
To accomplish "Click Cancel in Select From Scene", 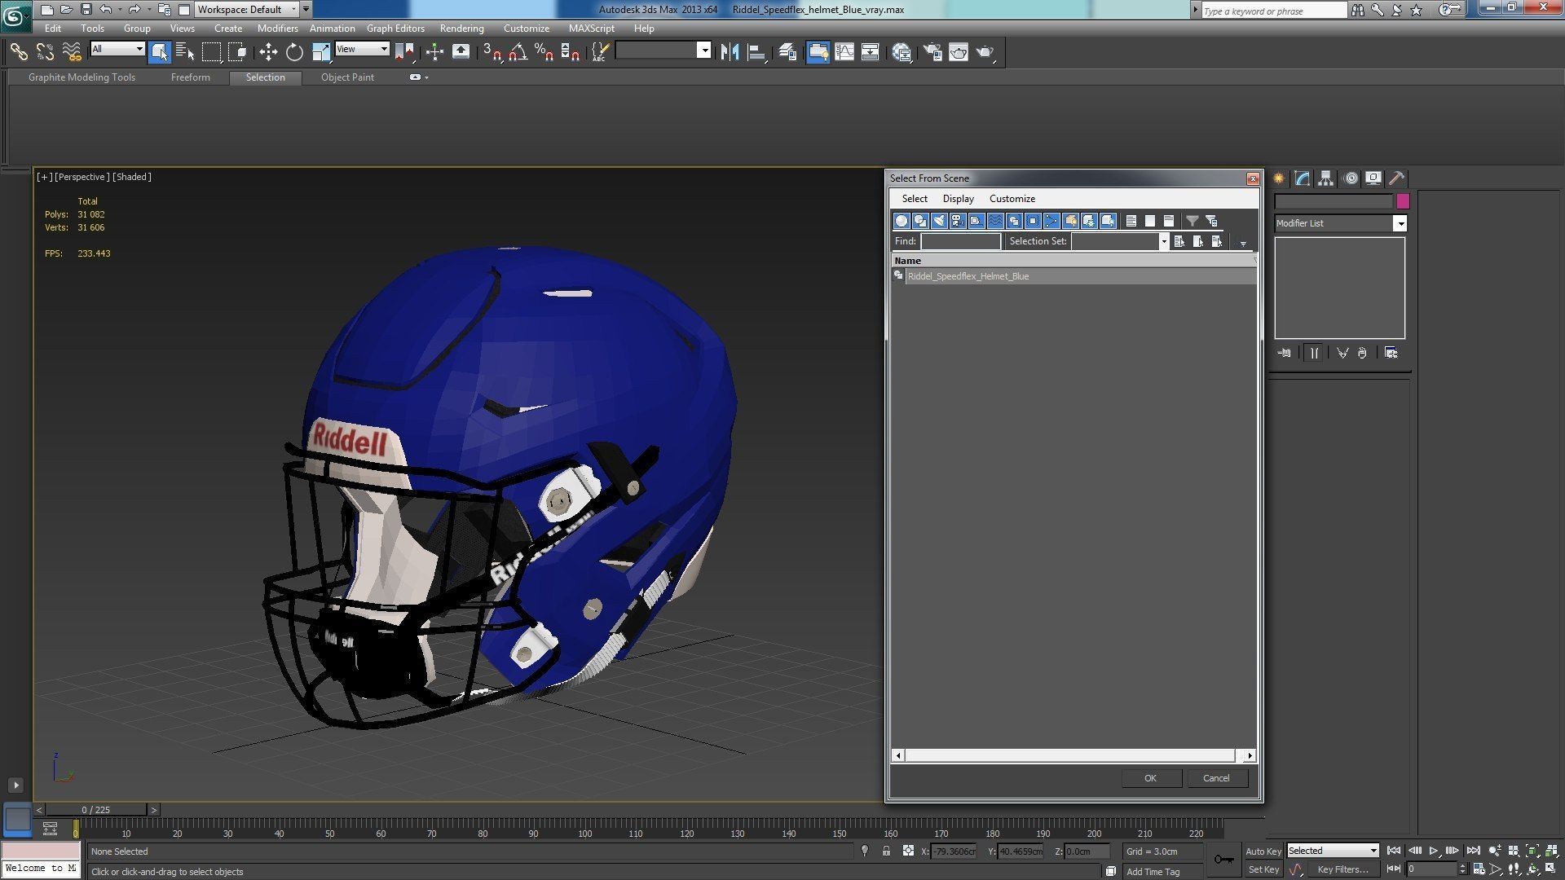I will coord(1216,778).
